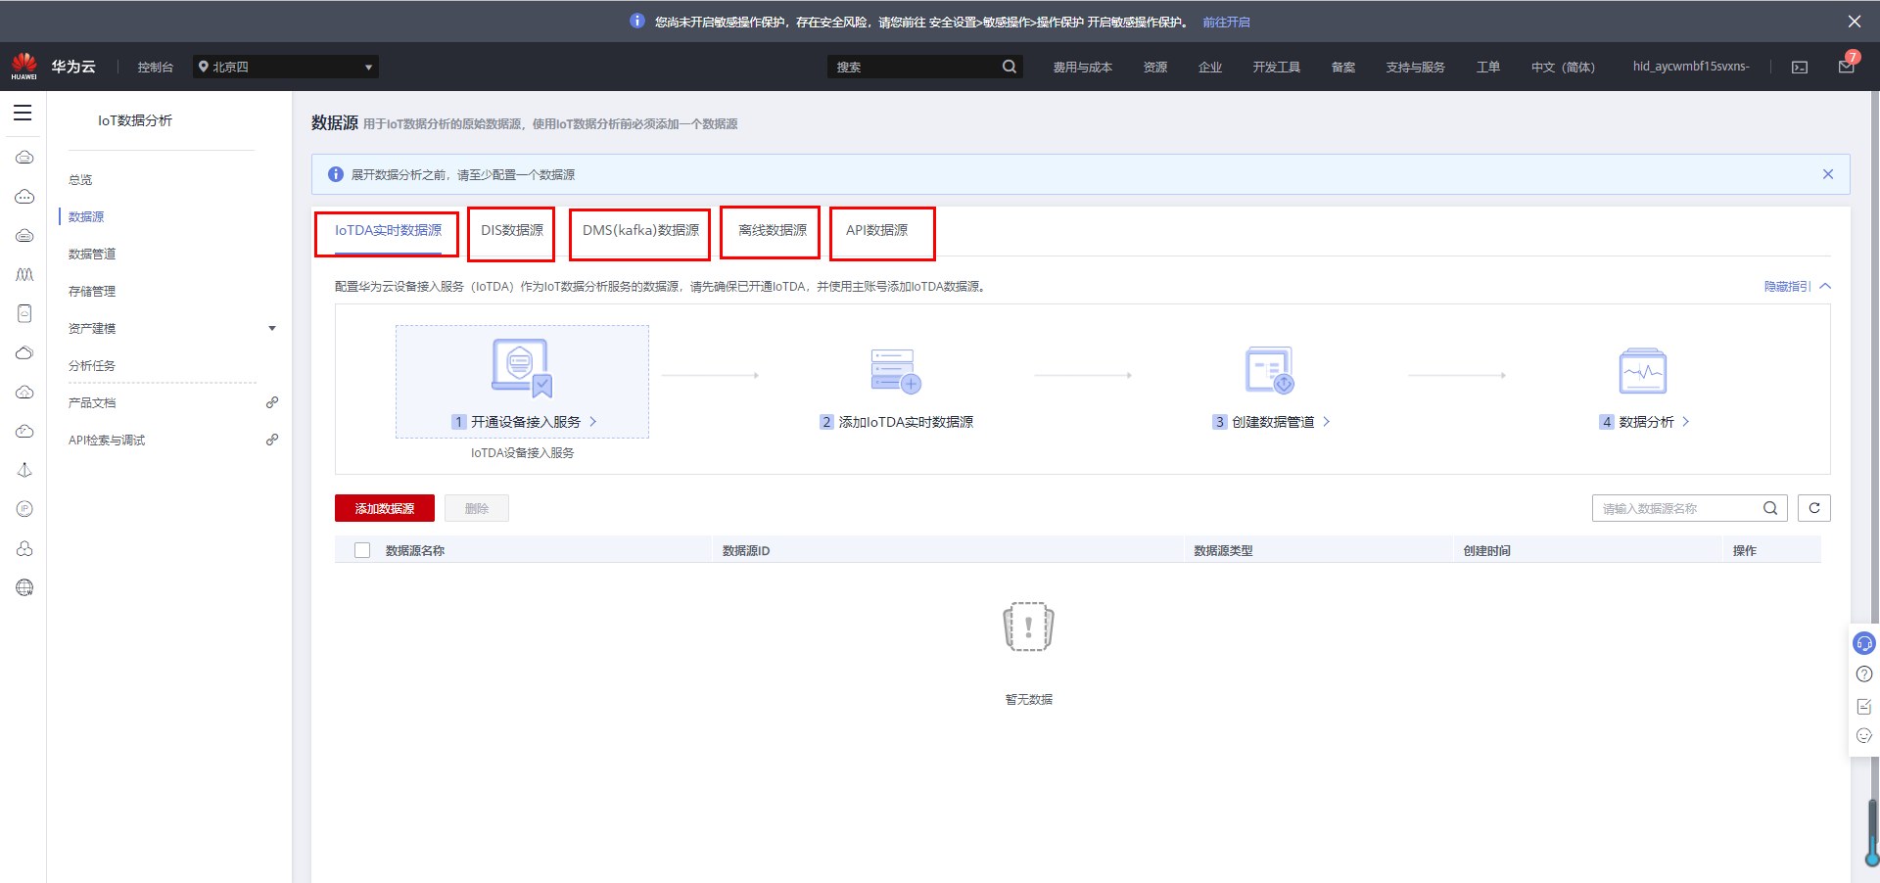Open the 费用与成本 top menu
The image size is (1880, 883).
point(1083,67)
